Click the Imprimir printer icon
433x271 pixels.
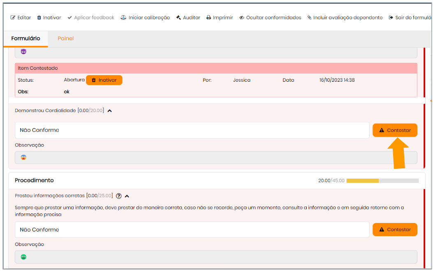(x=208, y=18)
